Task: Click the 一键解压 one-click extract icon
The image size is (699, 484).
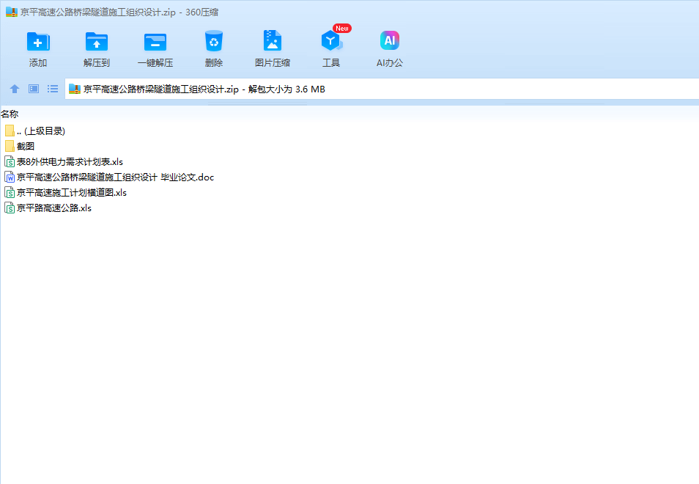Action: tap(155, 43)
